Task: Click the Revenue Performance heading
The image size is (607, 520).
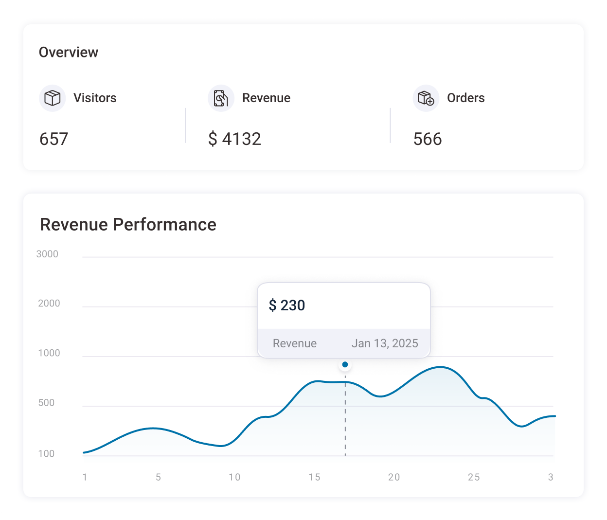Action: pos(128,225)
